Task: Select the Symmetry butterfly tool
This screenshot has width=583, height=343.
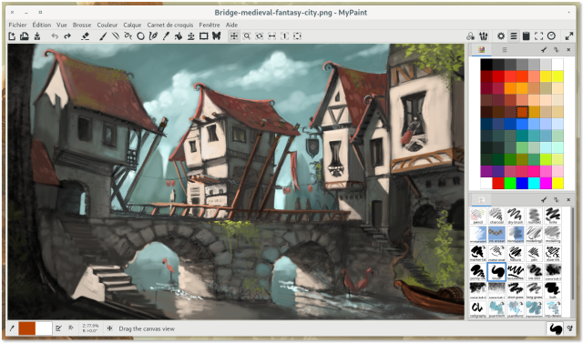Action: point(217,36)
